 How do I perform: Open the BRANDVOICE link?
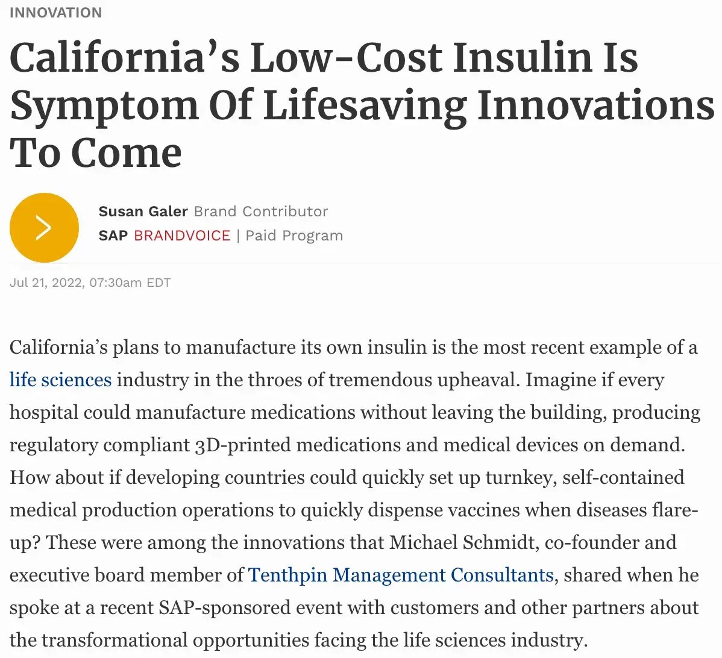pos(182,236)
